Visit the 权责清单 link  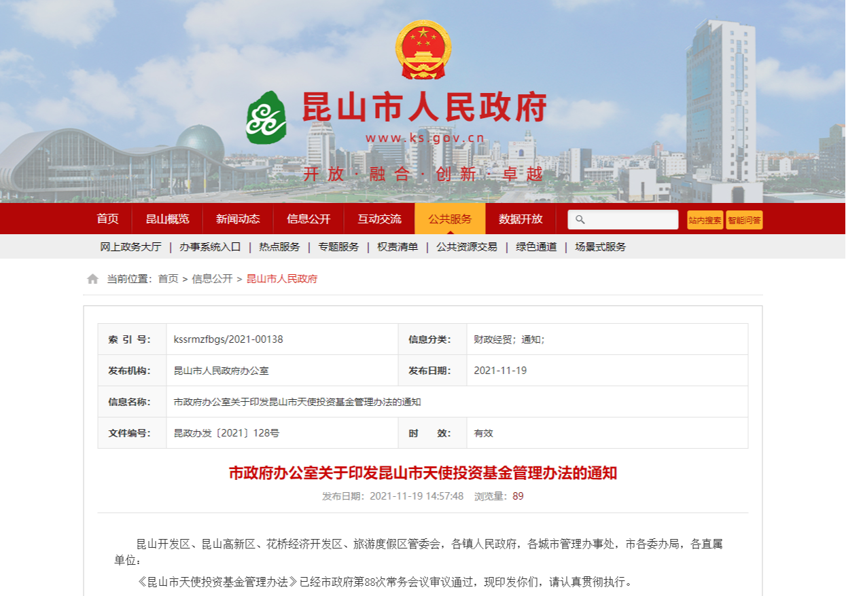398,247
